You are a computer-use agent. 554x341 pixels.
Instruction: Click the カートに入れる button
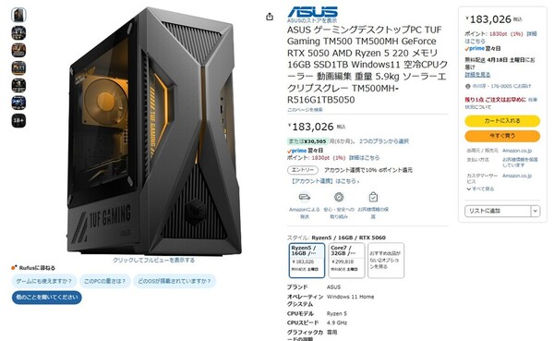point(502,121)
